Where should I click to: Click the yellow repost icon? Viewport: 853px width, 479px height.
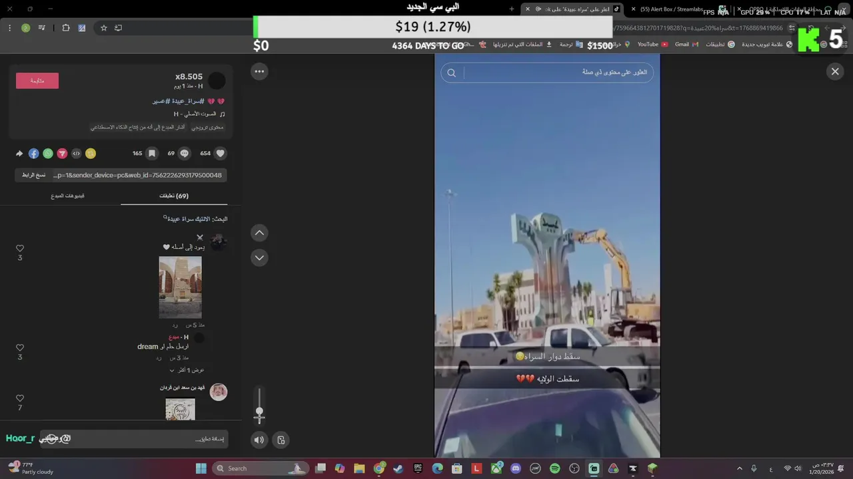tap(91, 153)
